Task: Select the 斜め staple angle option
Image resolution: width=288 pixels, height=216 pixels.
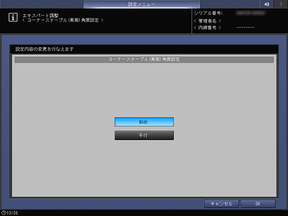Action: [x=144, y=122]
